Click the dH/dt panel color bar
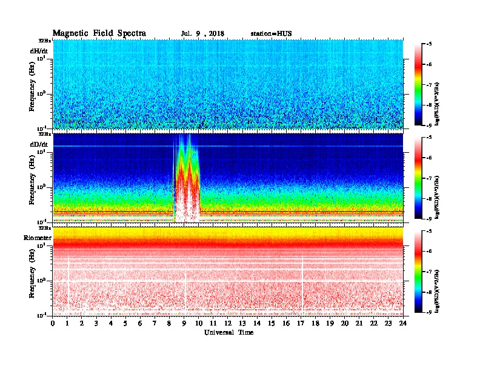This screenshot has height=371, width=480. [x=418, y=85]
